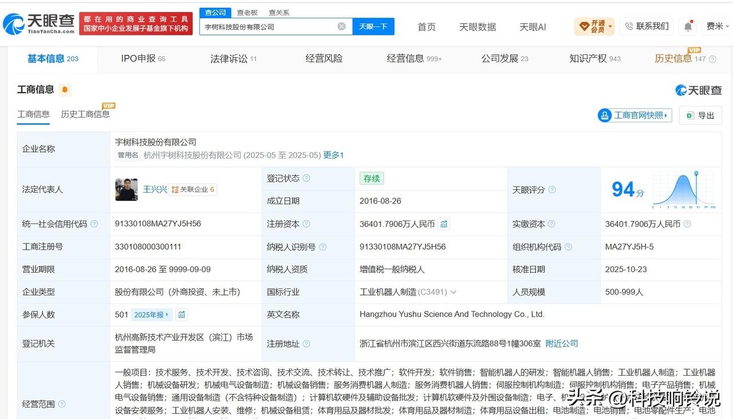
Task: Click the Tianyancha brand logo in 工商信息 section
Action: click(699, 90)
